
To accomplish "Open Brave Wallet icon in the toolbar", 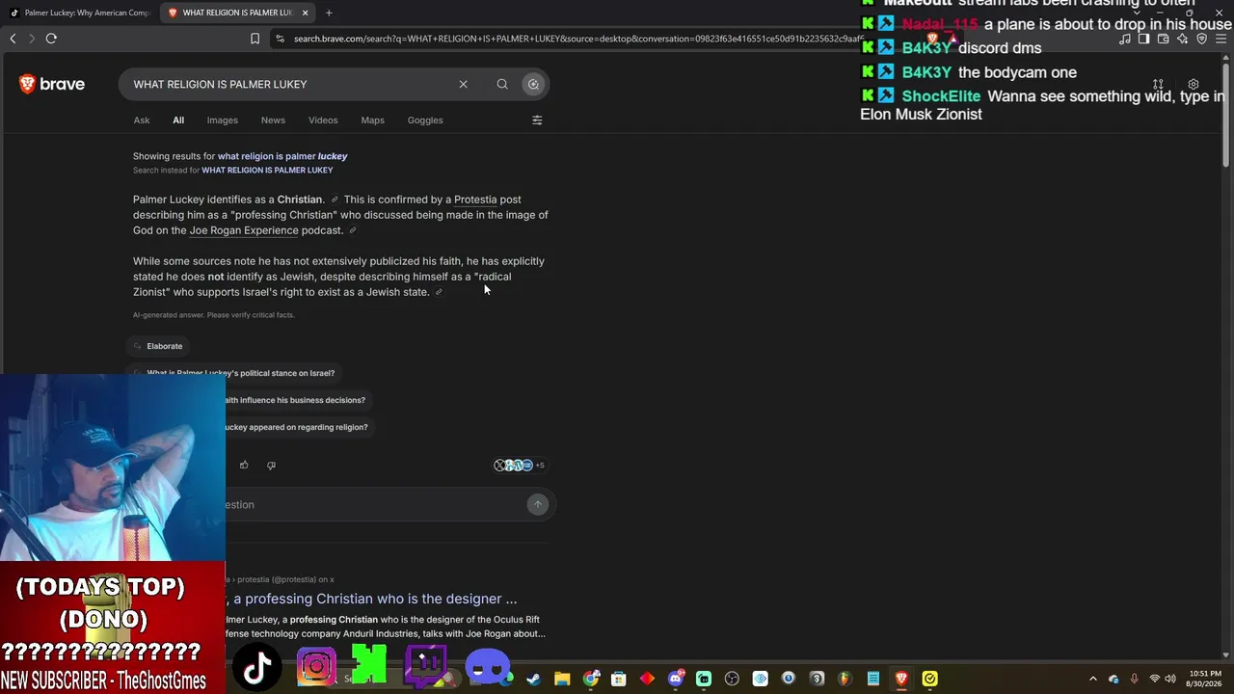I will [x=1164, y=39].
